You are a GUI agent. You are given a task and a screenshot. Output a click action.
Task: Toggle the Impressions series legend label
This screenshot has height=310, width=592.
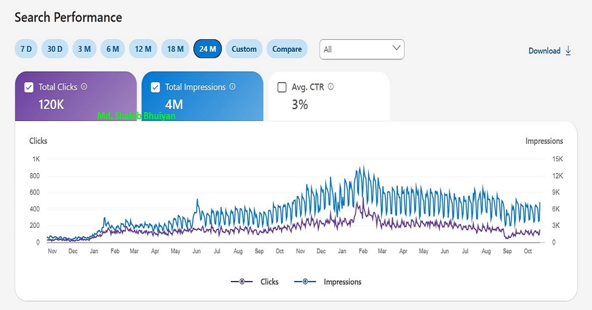coord(342,282)
